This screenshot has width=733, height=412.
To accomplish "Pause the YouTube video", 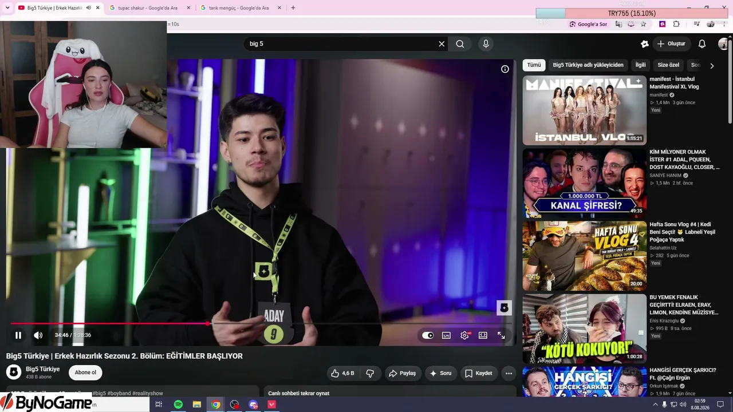I will pos(18,335).
